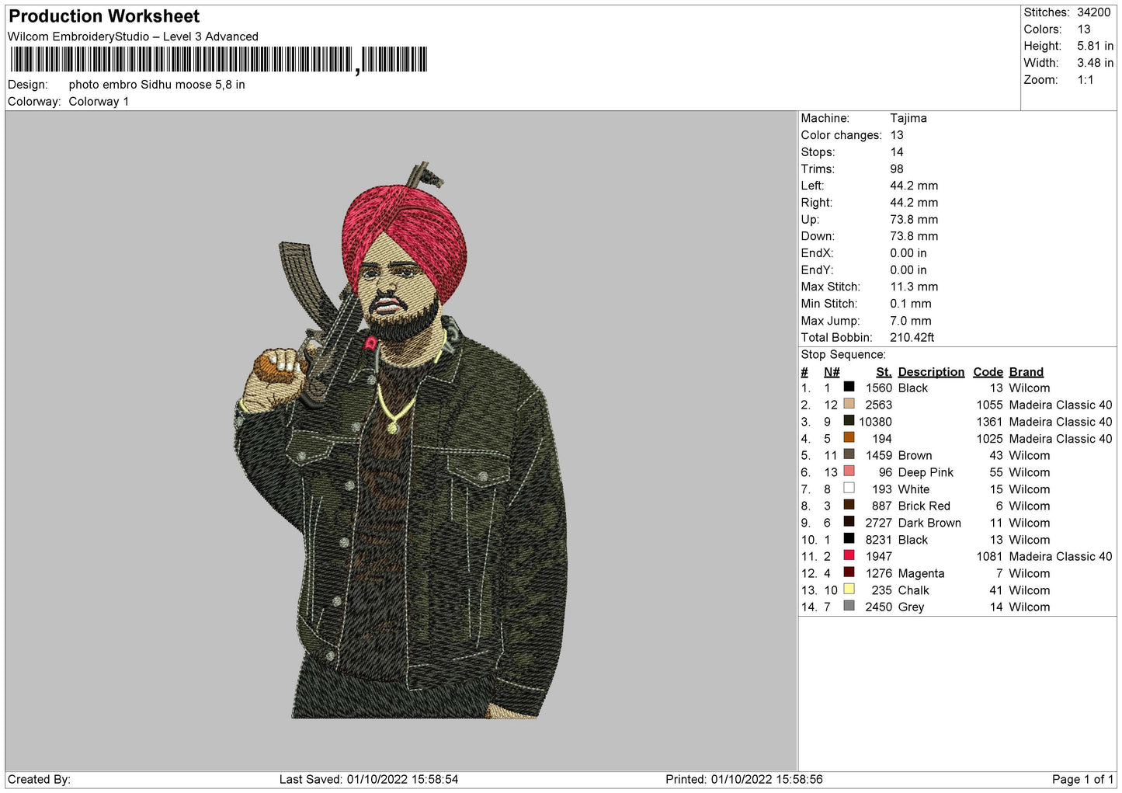
Task: Click the orange swatch for stop 4
Action: tap(849, 437)
